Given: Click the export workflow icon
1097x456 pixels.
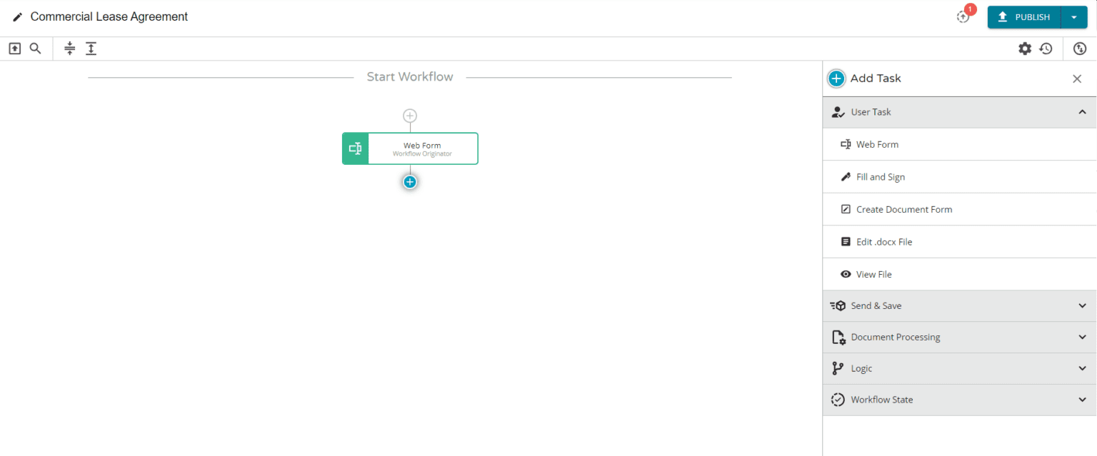Looking at the screenshot, I should [x=14, y=48].
